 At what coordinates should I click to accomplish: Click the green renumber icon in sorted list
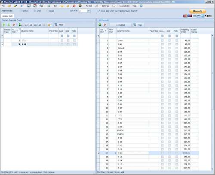click(x=20, y=25)
